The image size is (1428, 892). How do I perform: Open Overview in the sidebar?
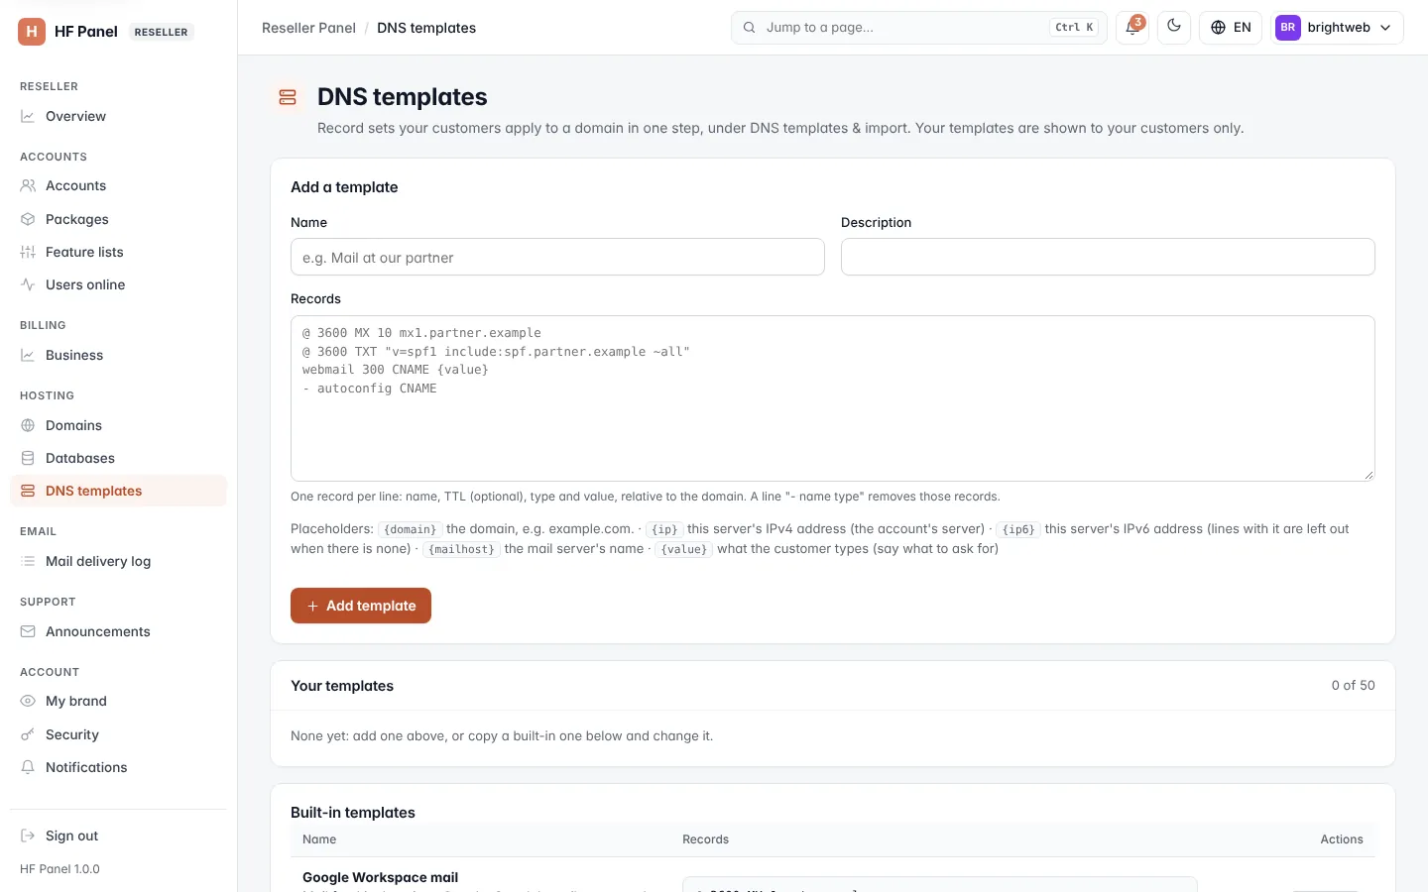click(118, 116)
